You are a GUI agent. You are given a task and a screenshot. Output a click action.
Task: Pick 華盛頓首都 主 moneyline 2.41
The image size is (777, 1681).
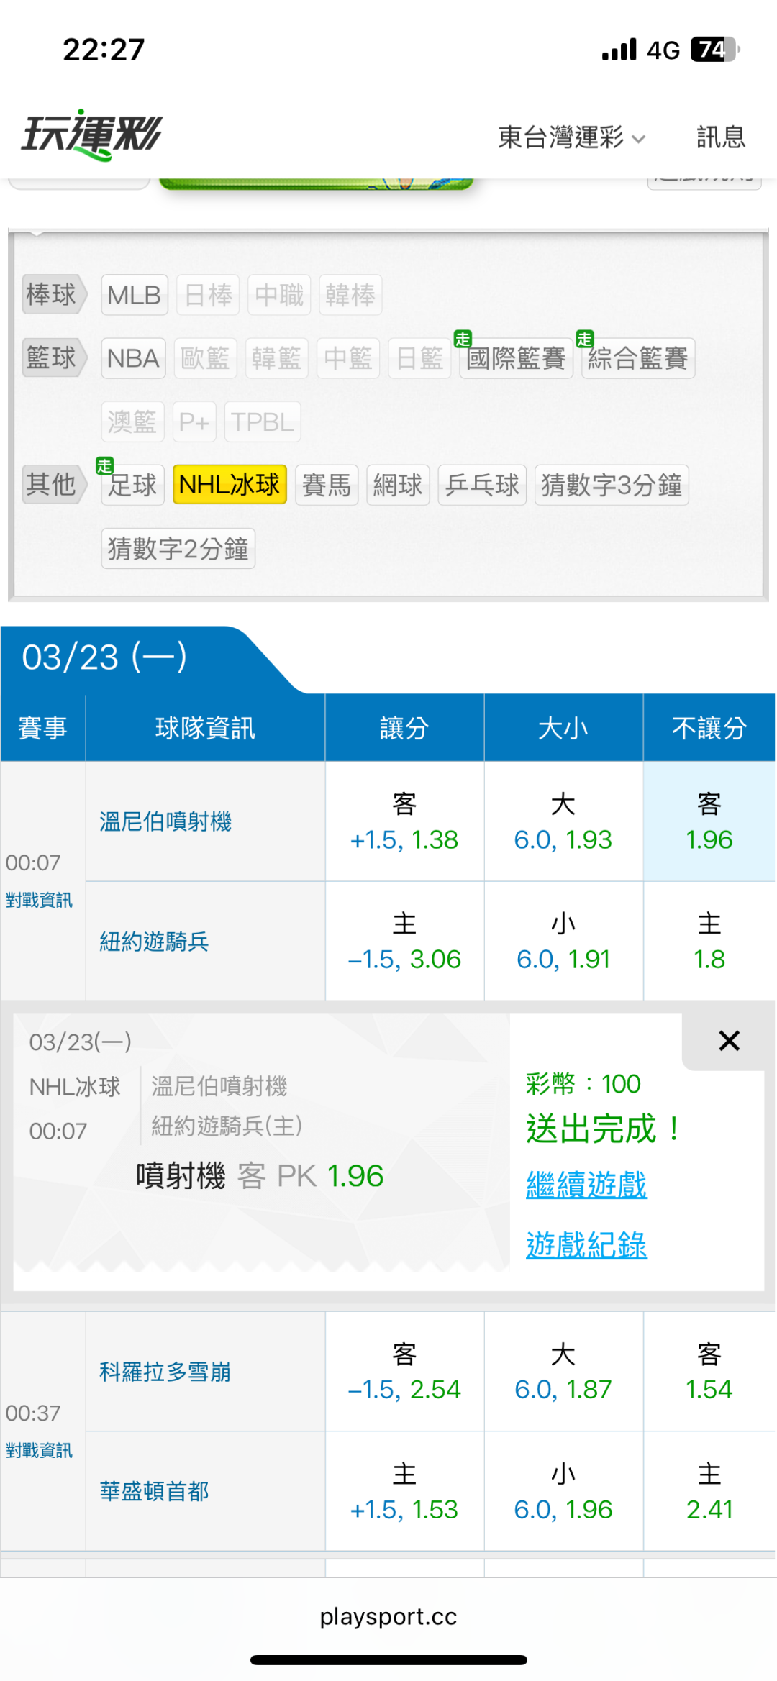[x=709, y=1491]
